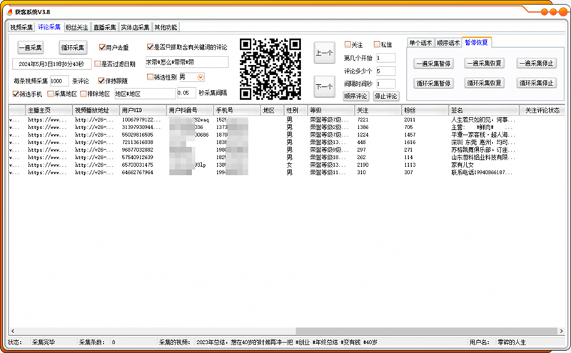Open the 视频采集 tab
571x353 pixels.
point(21,27)
